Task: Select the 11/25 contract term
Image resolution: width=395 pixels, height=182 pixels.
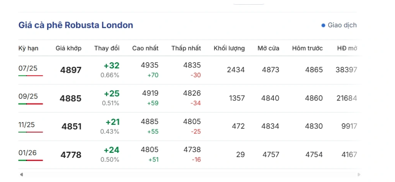Action: [x=27, y=125]
